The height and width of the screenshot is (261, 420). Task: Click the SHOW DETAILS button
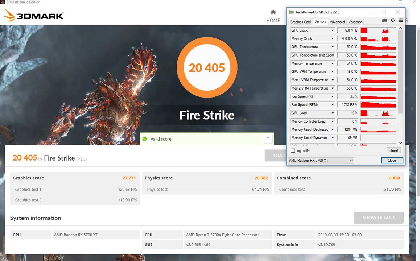pos(379,217)
